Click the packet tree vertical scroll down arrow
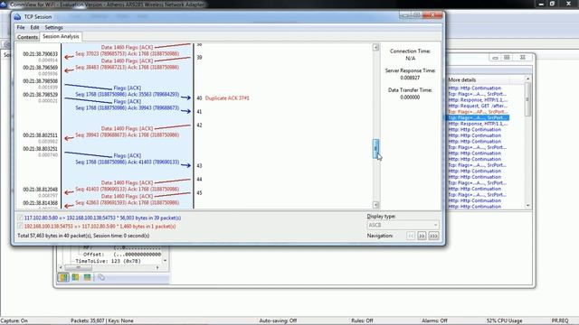The height and width of the screenshot is (325, 579). (165, 261)
